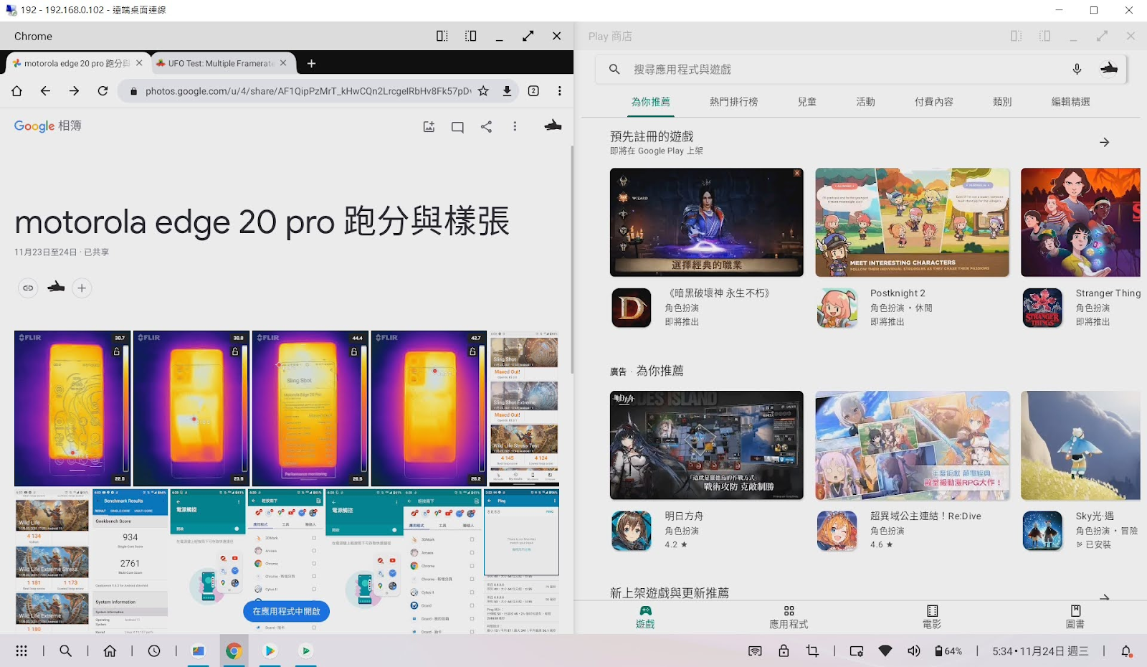Open notifications bell in taskbar
1147x667 pixels.
1126,651
